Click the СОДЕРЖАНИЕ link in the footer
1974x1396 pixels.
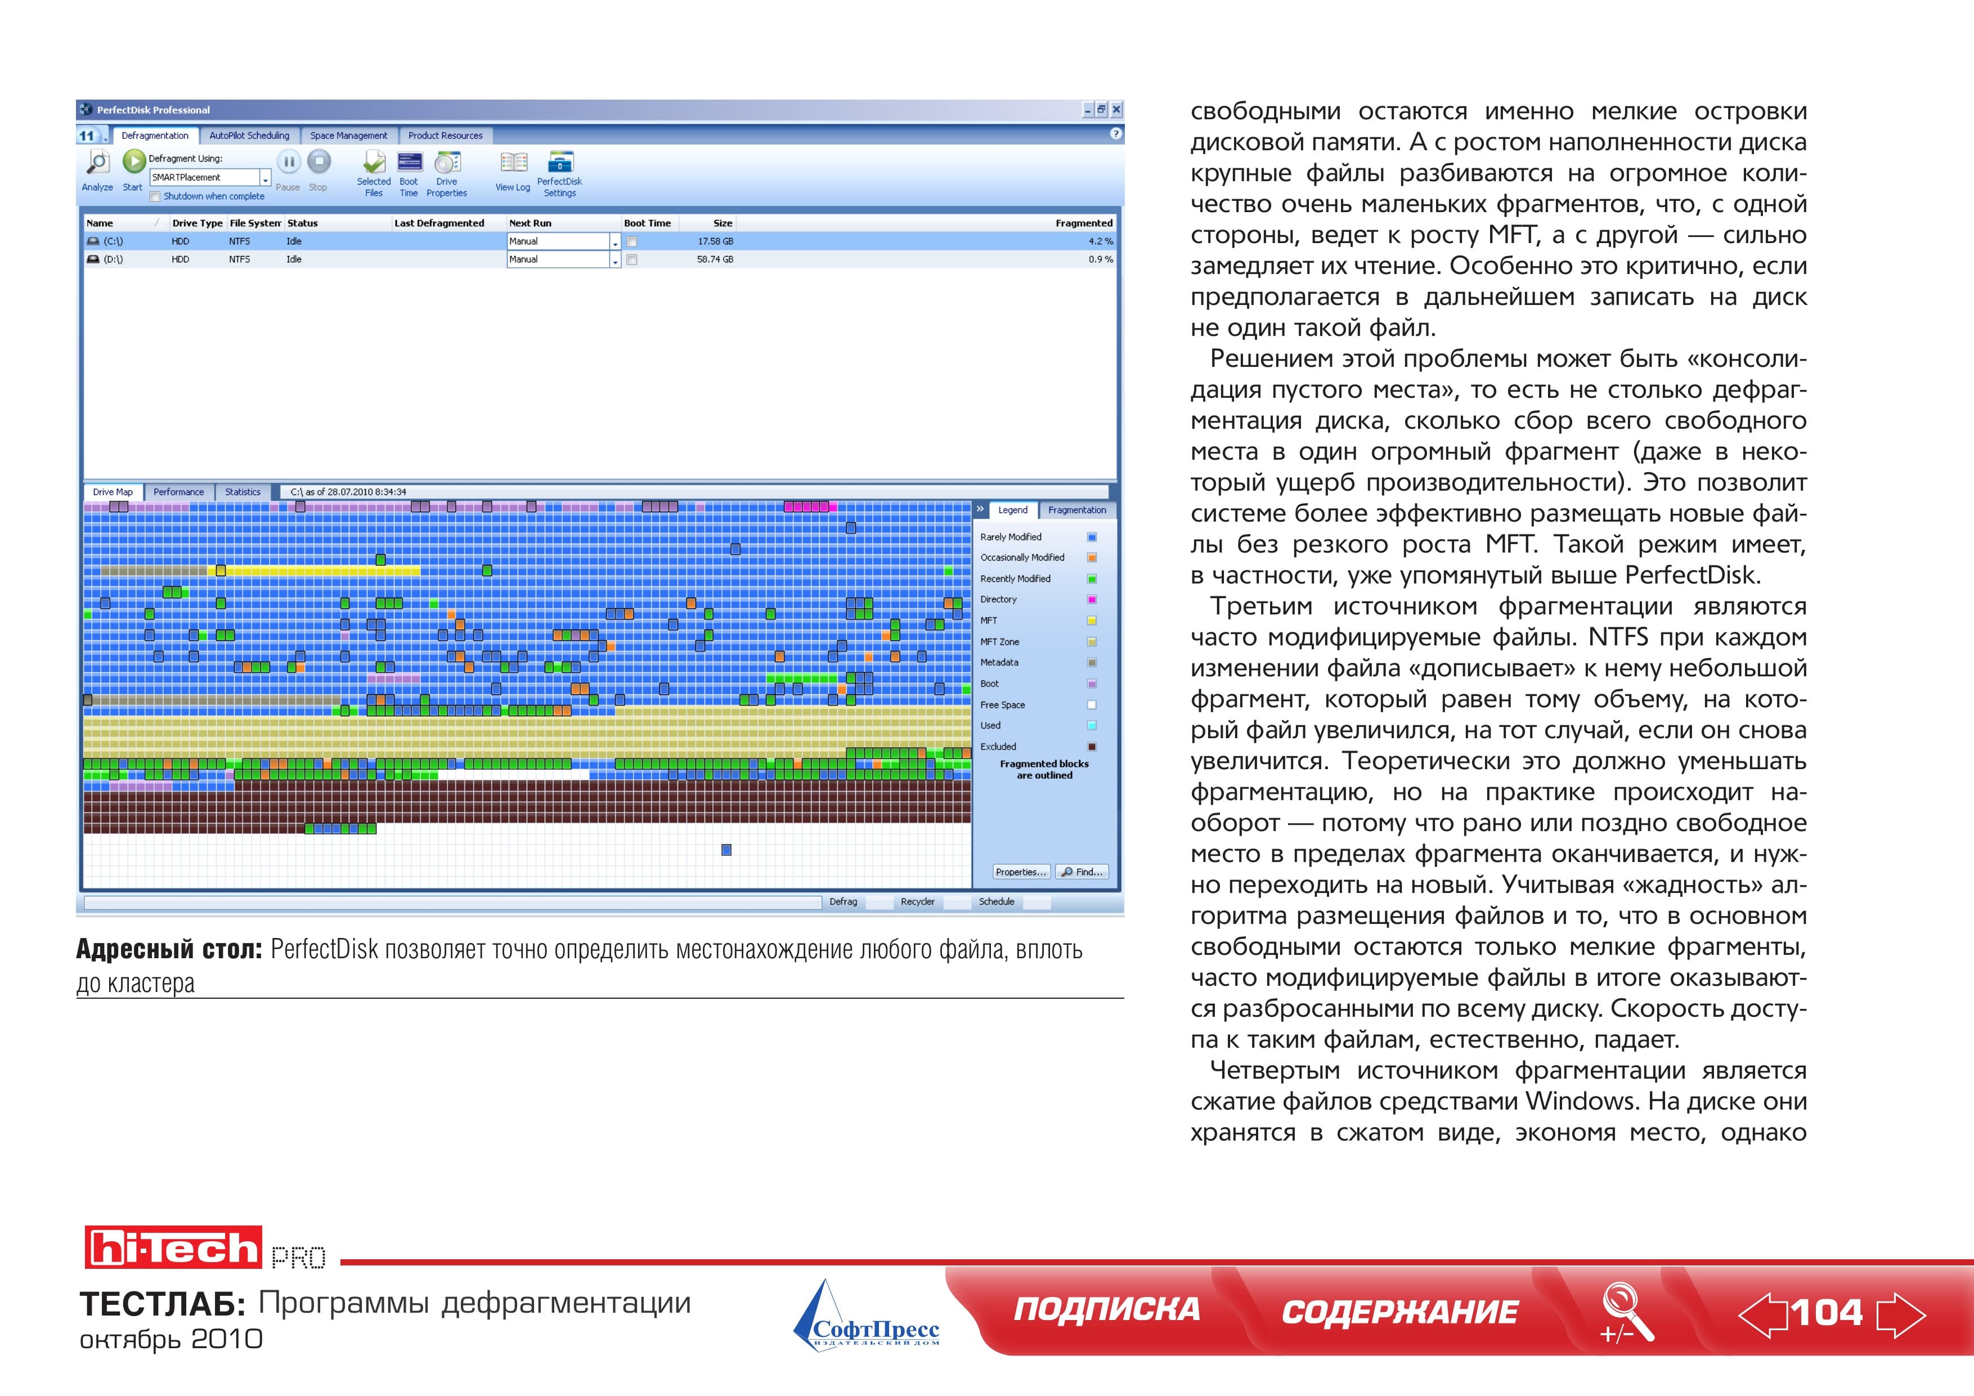pos(1399,1312)
